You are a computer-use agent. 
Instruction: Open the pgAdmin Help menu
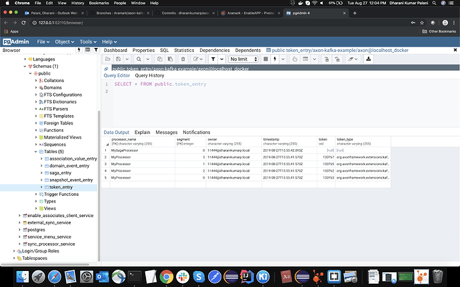click(x=109, y=42)
